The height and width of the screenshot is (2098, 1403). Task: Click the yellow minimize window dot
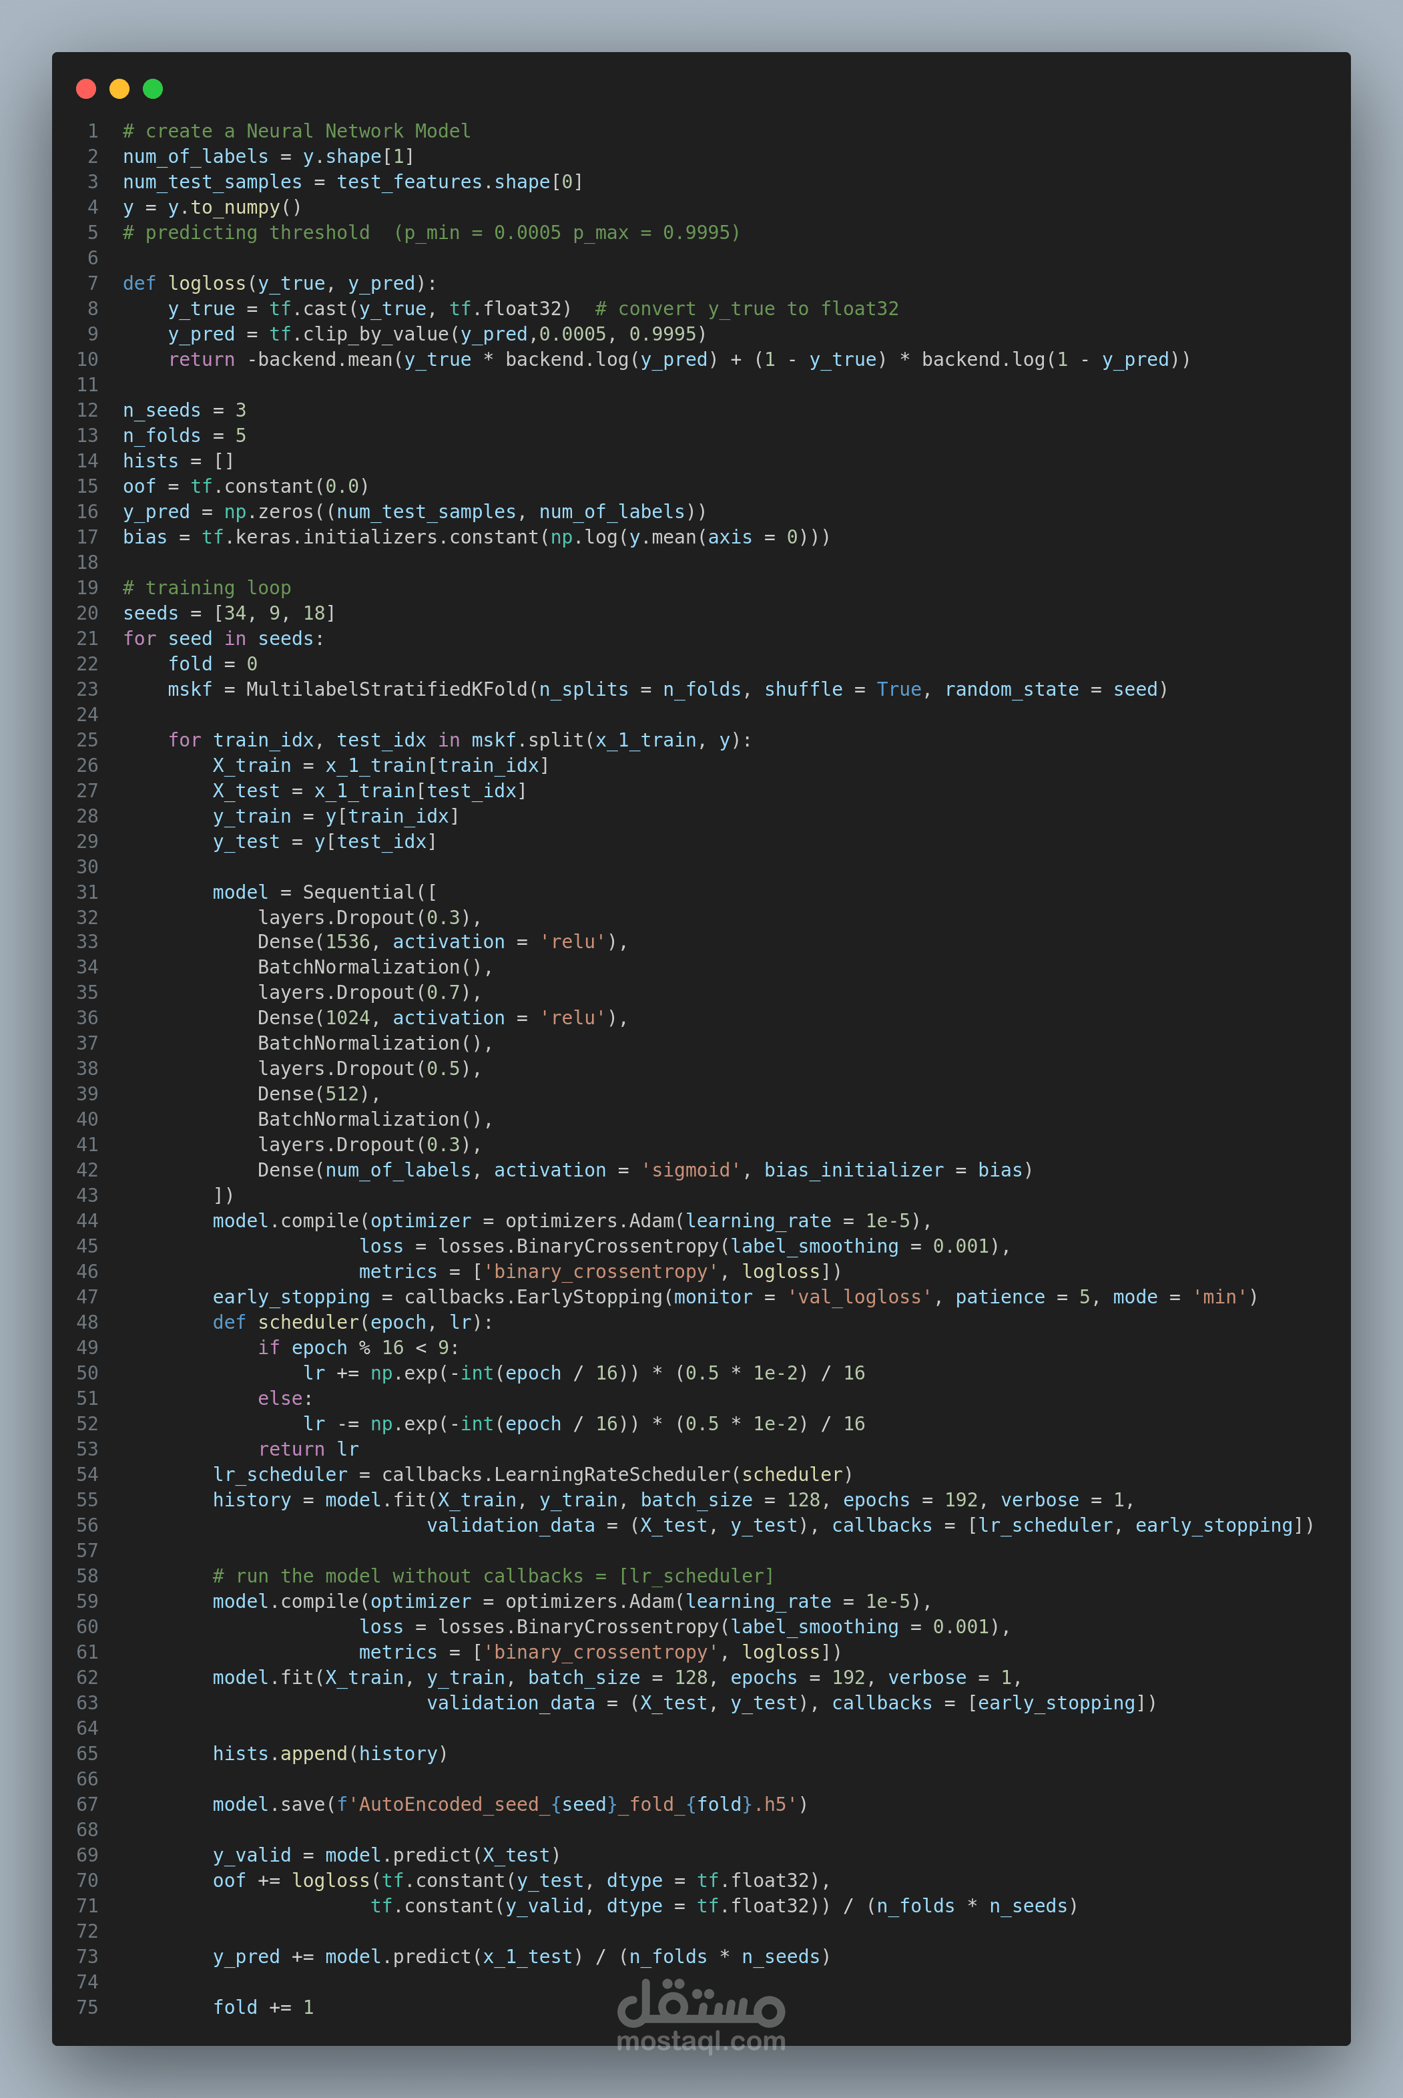(x=119, y=89)
